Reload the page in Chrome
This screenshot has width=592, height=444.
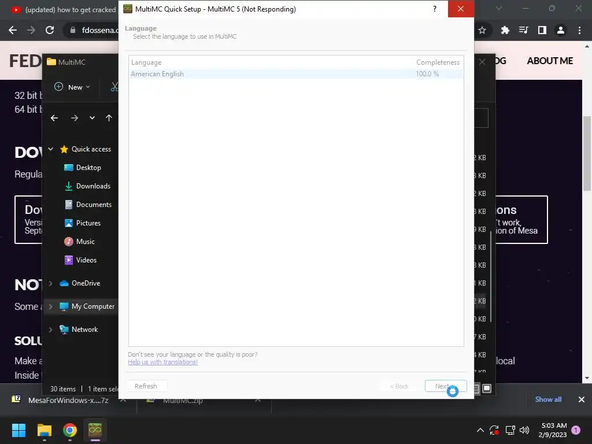[x=50, y=30]
